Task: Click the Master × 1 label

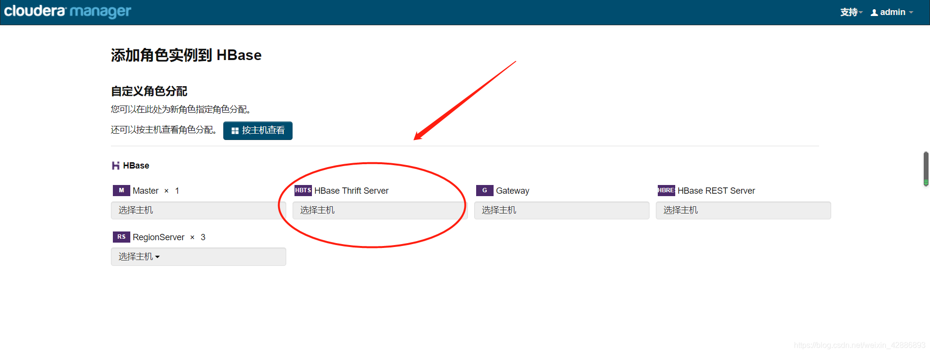Action: pyautogui.click(x=156, y=191)
